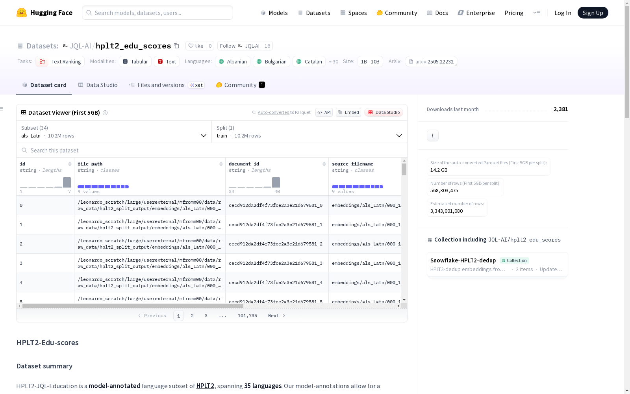The width and height of the screenshot is (630, 394).
Task: Sort the file_path column
Action: pos(221,164)
